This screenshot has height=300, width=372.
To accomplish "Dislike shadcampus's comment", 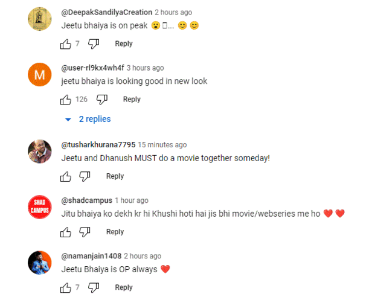I will [x=85, y=232].
